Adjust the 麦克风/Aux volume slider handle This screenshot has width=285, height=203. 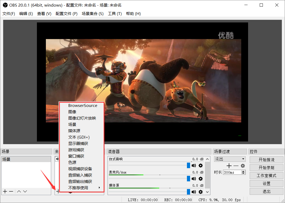[x=189, y=179]
